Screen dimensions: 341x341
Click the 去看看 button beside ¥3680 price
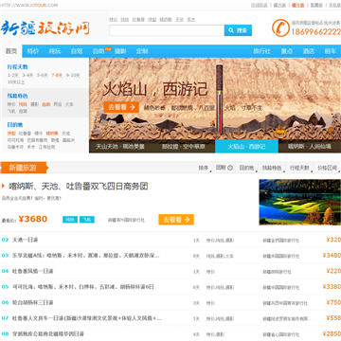point(176,220)
